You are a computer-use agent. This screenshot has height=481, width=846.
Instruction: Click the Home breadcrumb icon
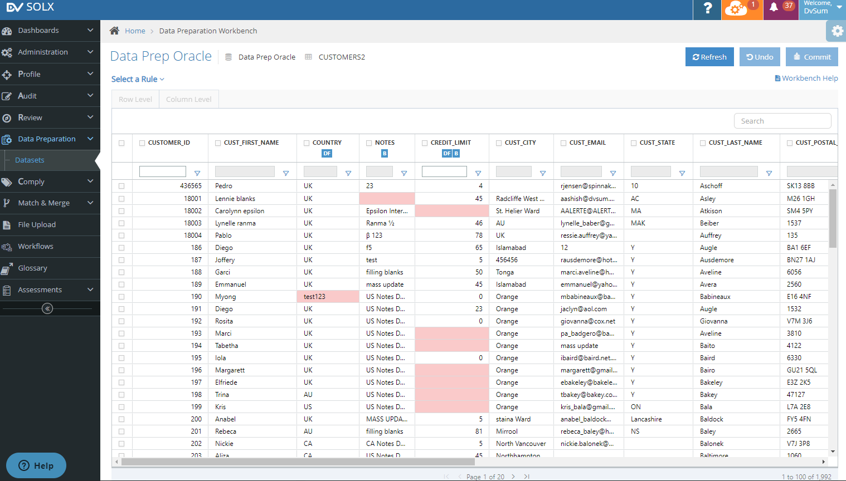(x=115, y=31)
